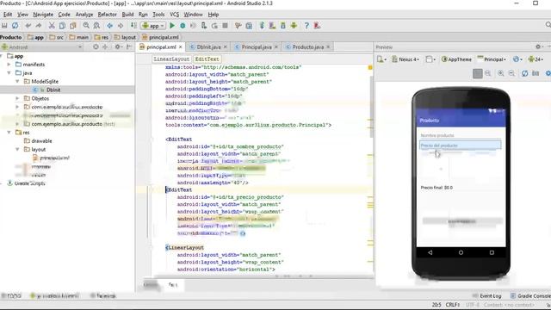The width and height of the screenshot is (551, 310).
Task: Open the app run configuration dropdown
Action: coord(153,26)
